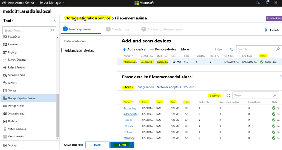Open the Storage tool icon
Viewport: 282px width, 150px height.
tap(5, 90)
